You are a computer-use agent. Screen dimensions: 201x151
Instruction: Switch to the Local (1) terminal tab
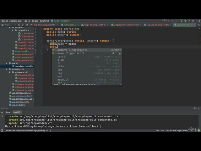[x=17, y=112]
